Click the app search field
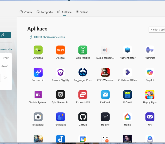165x144 pixels. (x=157, y=30)
